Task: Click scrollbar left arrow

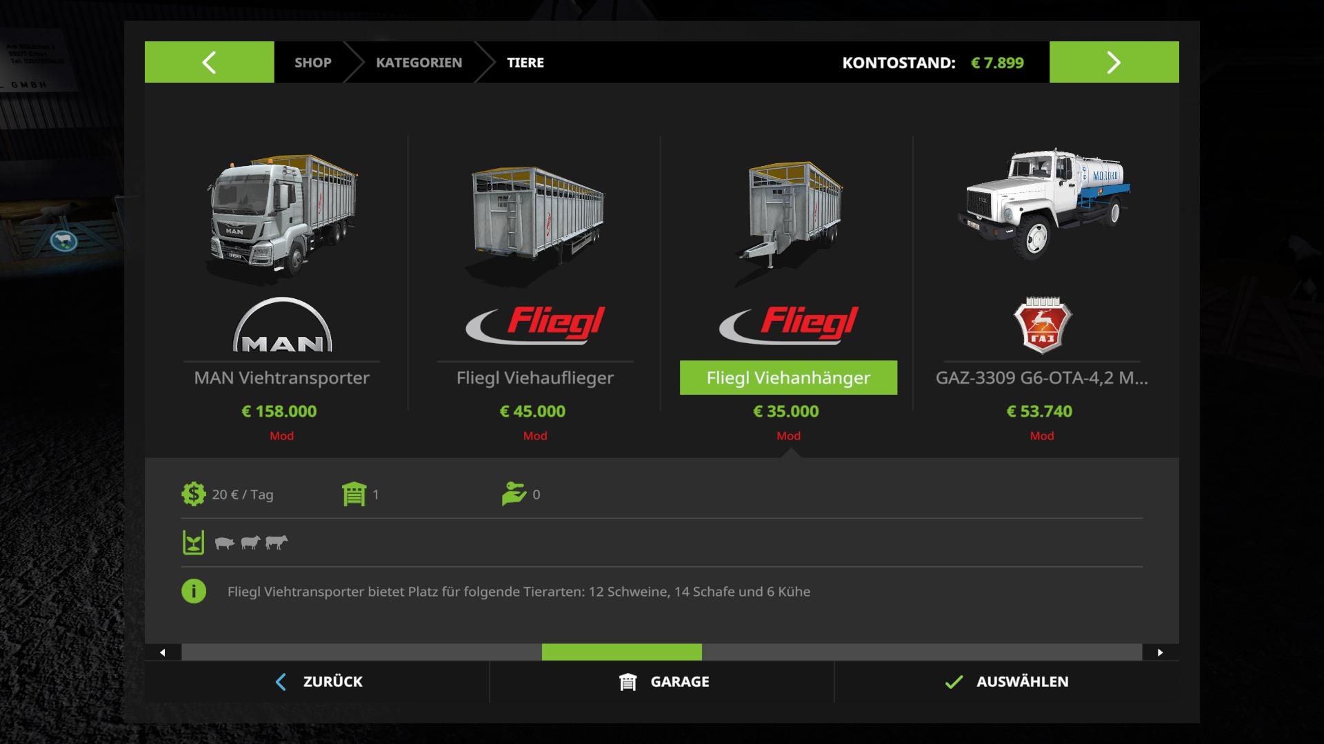Action: tap(163, 652)
